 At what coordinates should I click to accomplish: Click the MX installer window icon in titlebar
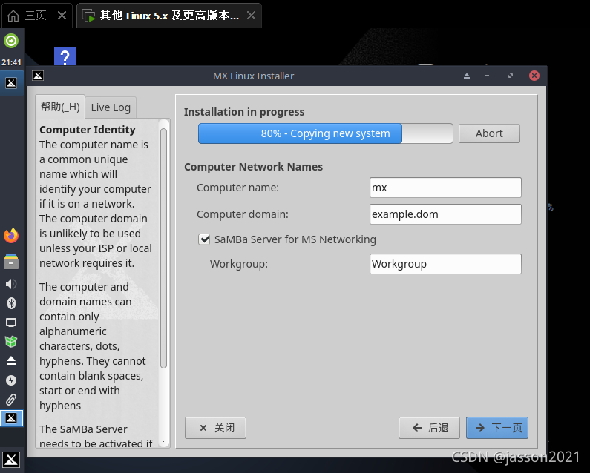point(38,76)
